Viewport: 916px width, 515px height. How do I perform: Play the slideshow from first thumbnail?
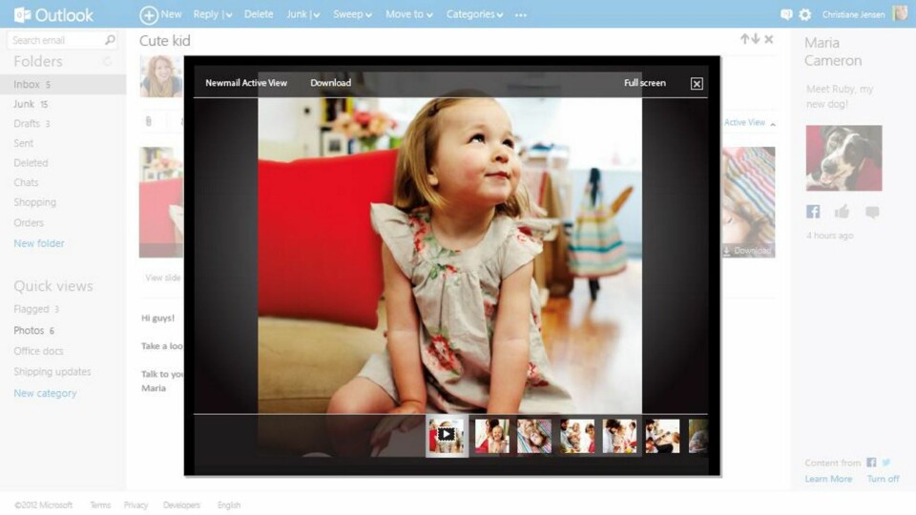[x=447, y=436]
